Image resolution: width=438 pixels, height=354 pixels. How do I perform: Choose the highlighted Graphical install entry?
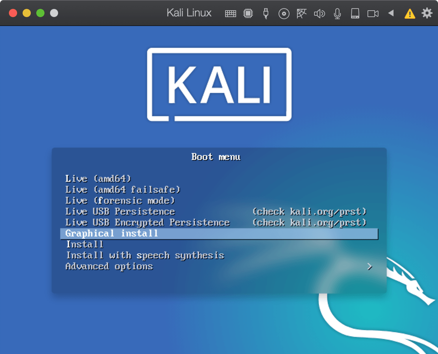coord(219,234)
